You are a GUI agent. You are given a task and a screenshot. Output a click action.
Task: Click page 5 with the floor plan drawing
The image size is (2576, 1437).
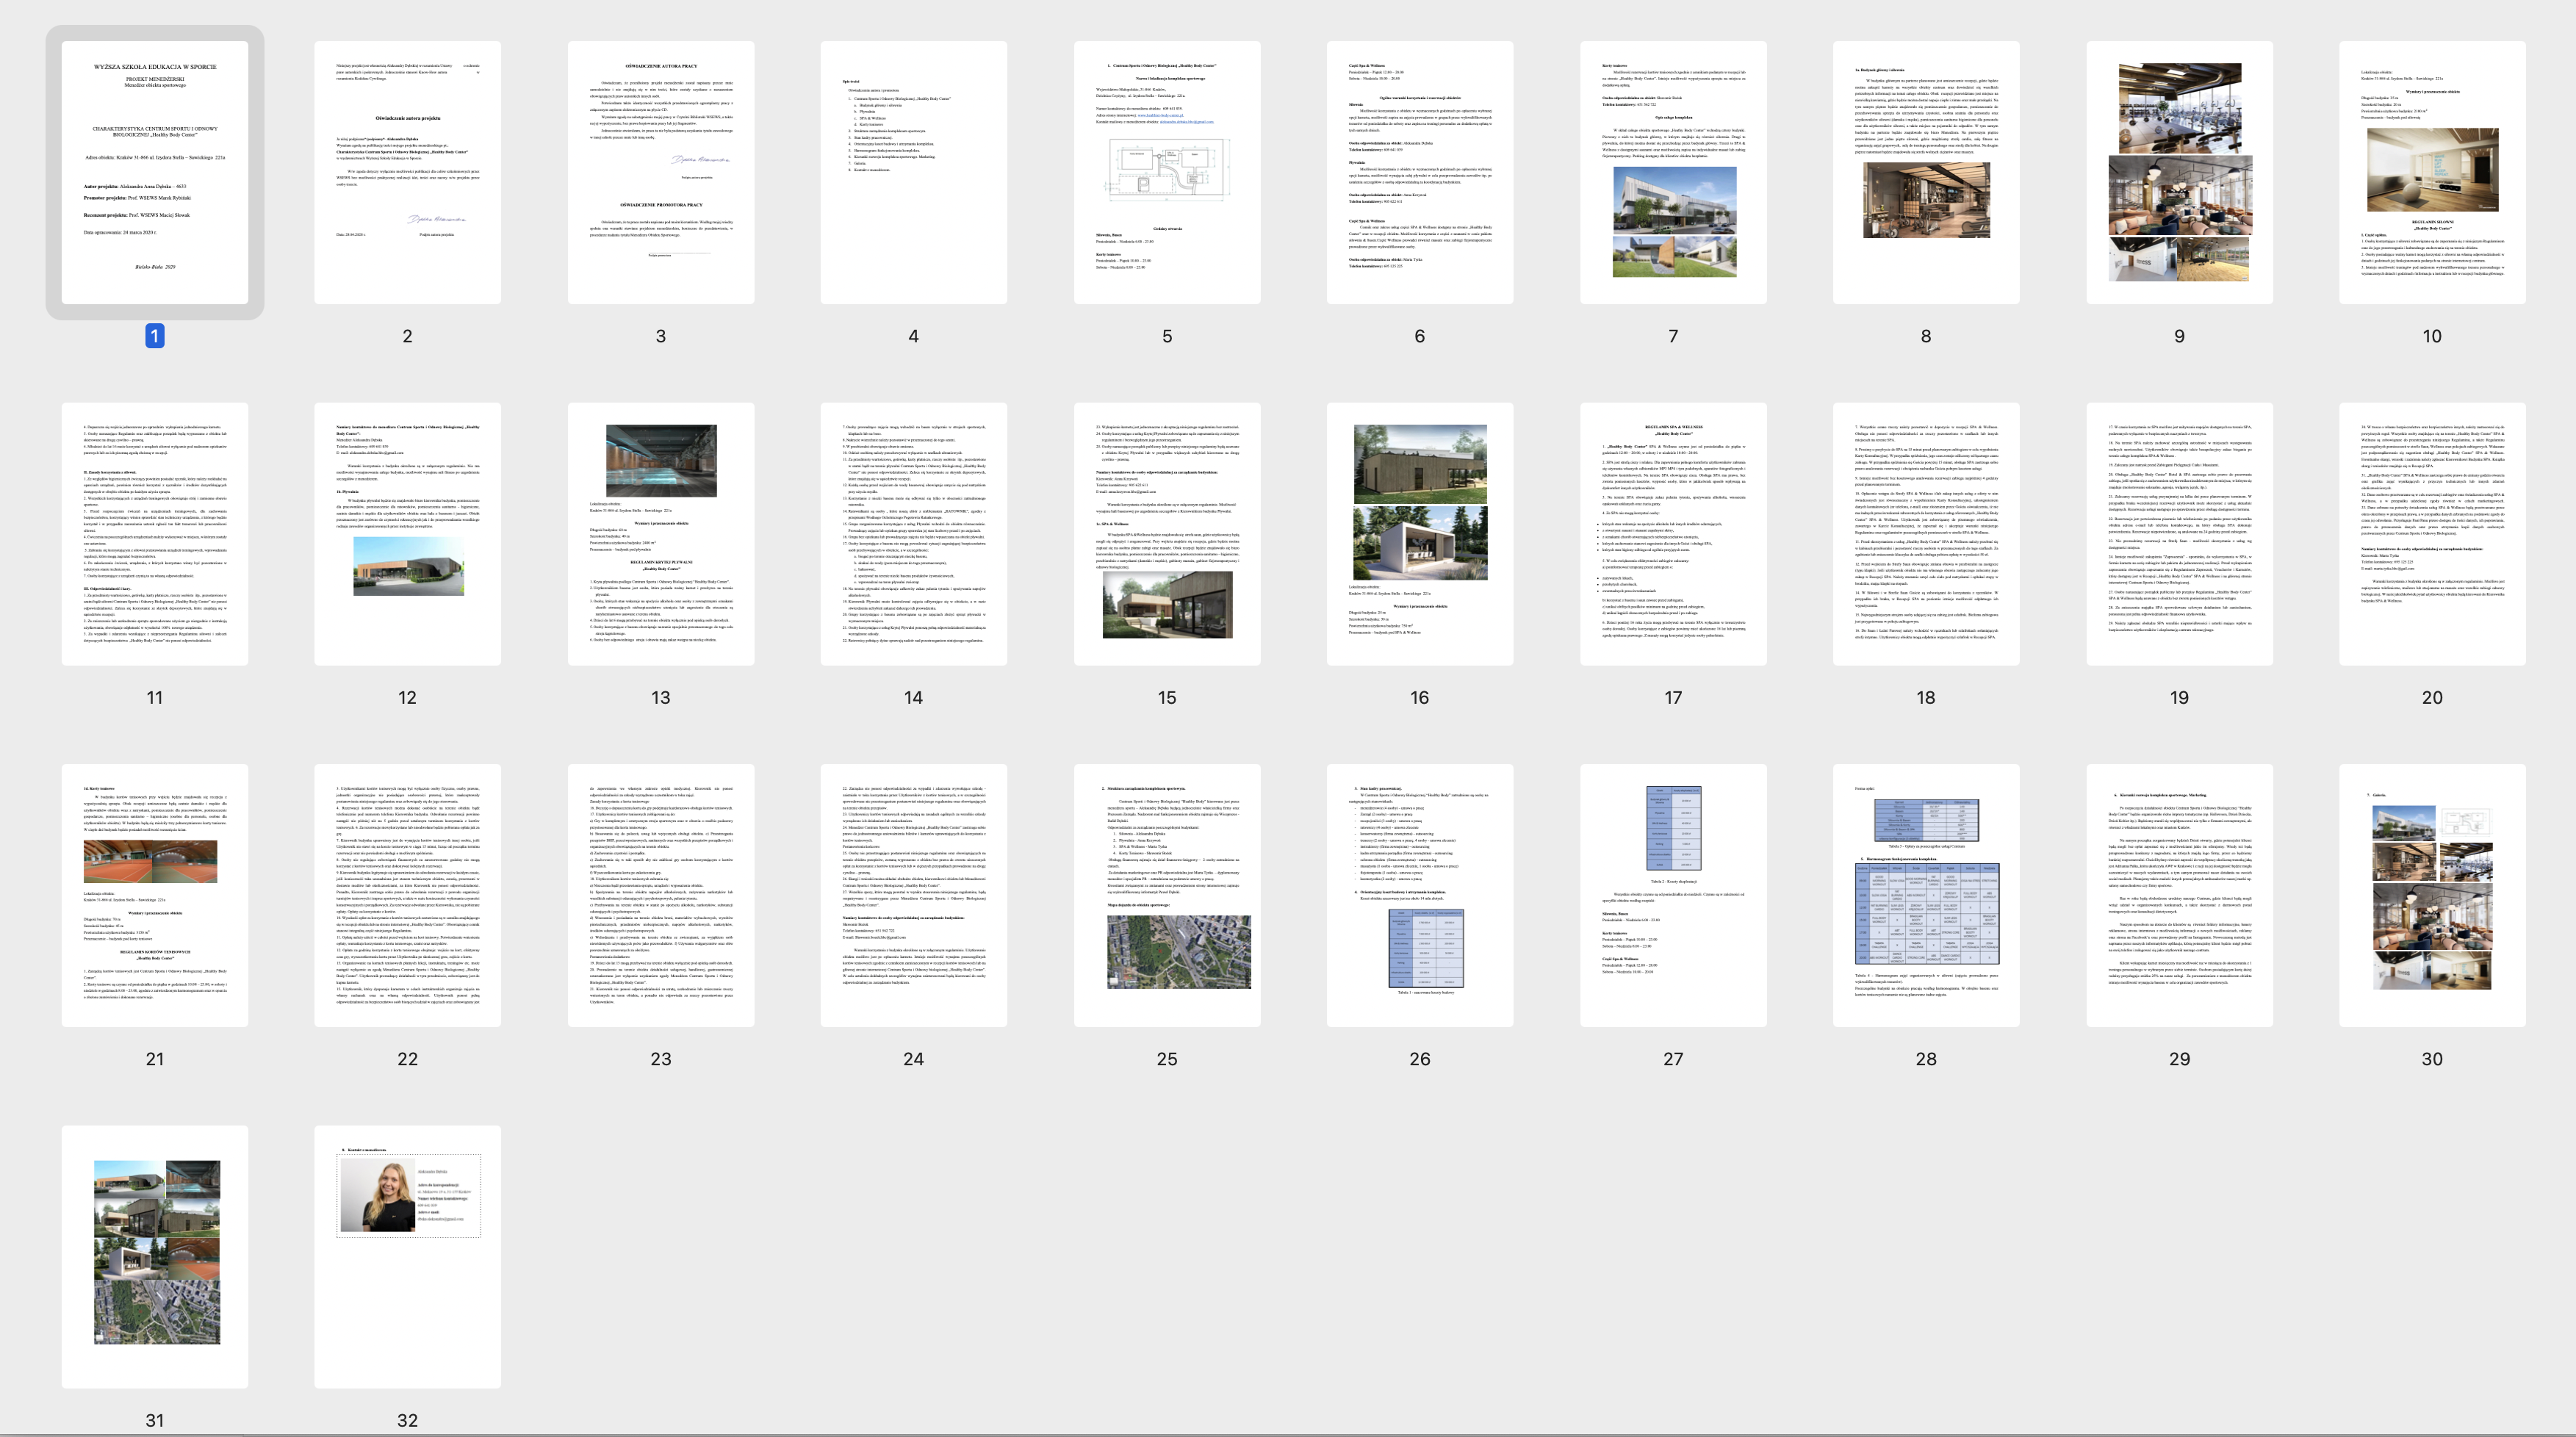[x=1166, y=172]
